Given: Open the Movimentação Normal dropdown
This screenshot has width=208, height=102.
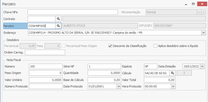Looking at the screenshot, I should [199, 12].
